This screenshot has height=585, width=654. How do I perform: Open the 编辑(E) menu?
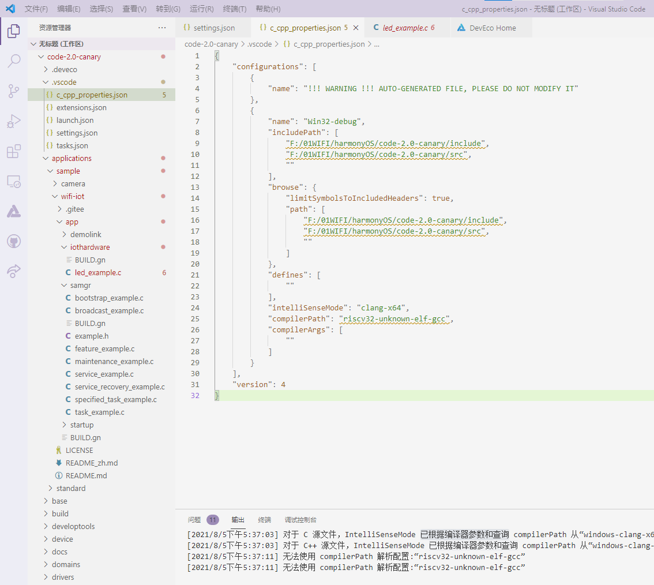point(69,9)
